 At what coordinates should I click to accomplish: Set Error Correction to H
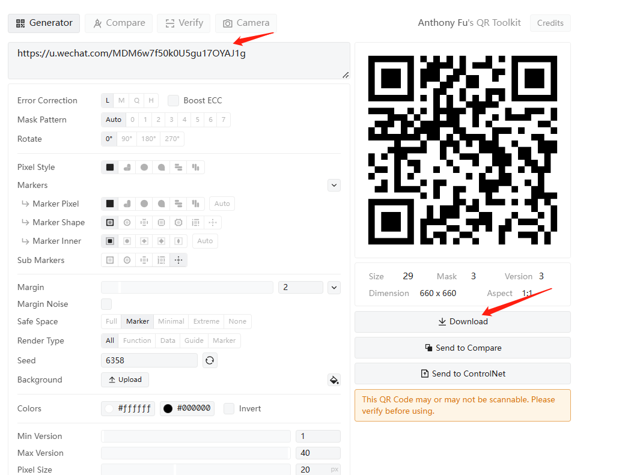(x=151, y=100)
